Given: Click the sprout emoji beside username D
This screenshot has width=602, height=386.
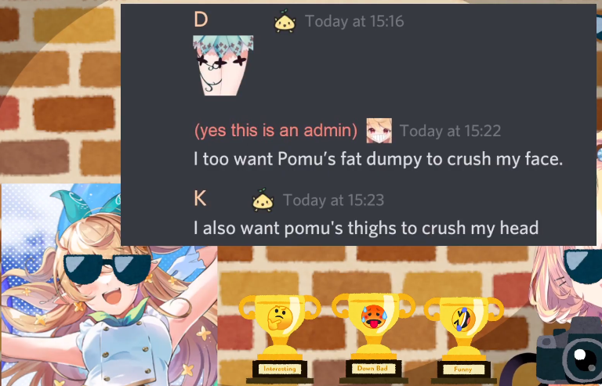Looking at the screenshot, I should pyautogui.click(x=285, y=20).
